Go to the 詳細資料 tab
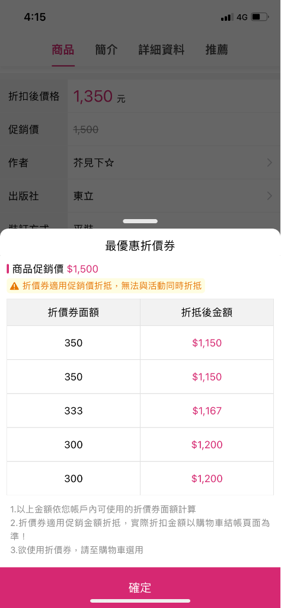This screenshot has width=281, height=608. (x=162, y=50)
